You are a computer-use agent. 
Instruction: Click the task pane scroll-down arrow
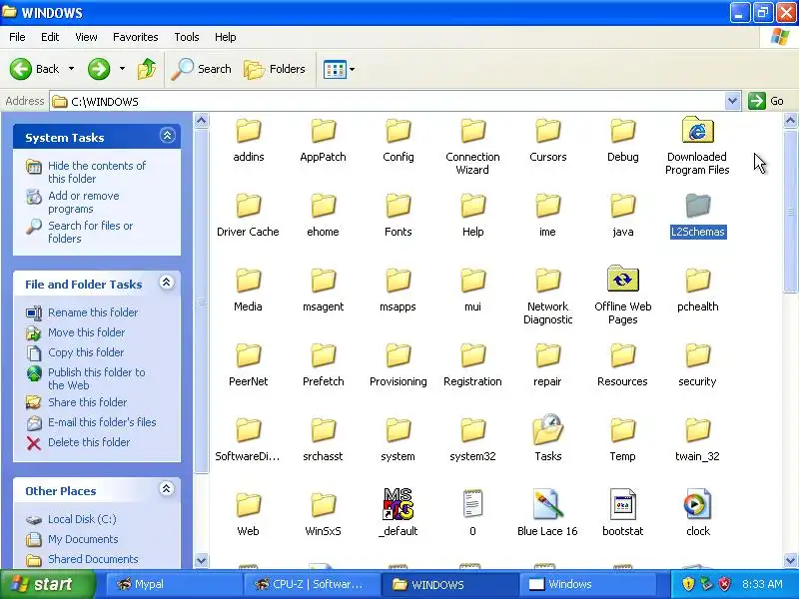click(x=202, y=560)
